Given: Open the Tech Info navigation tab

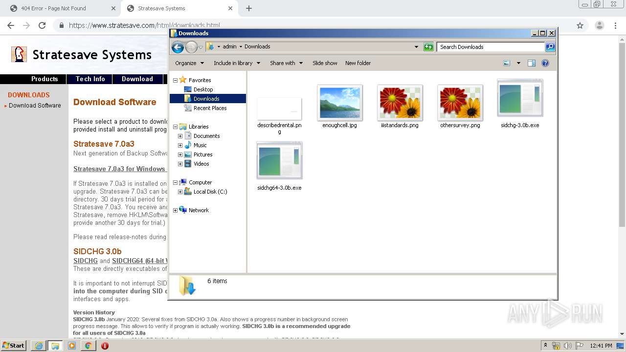Looking at the screenshot, I should (x=90, y=79).
